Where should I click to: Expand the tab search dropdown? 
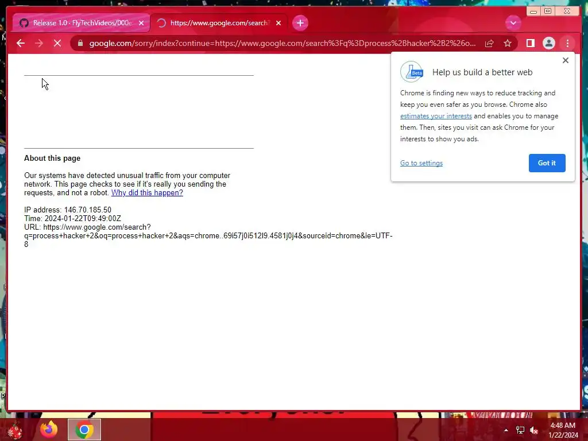tap(513, 23)
